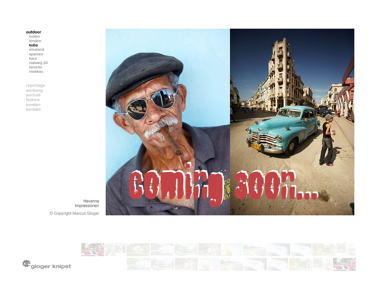Select the kuba gallery
This screenshot has width=384, height=288.
33,45
